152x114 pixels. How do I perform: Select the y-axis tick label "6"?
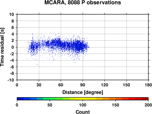pyautogui.click(x=13, y=28)
